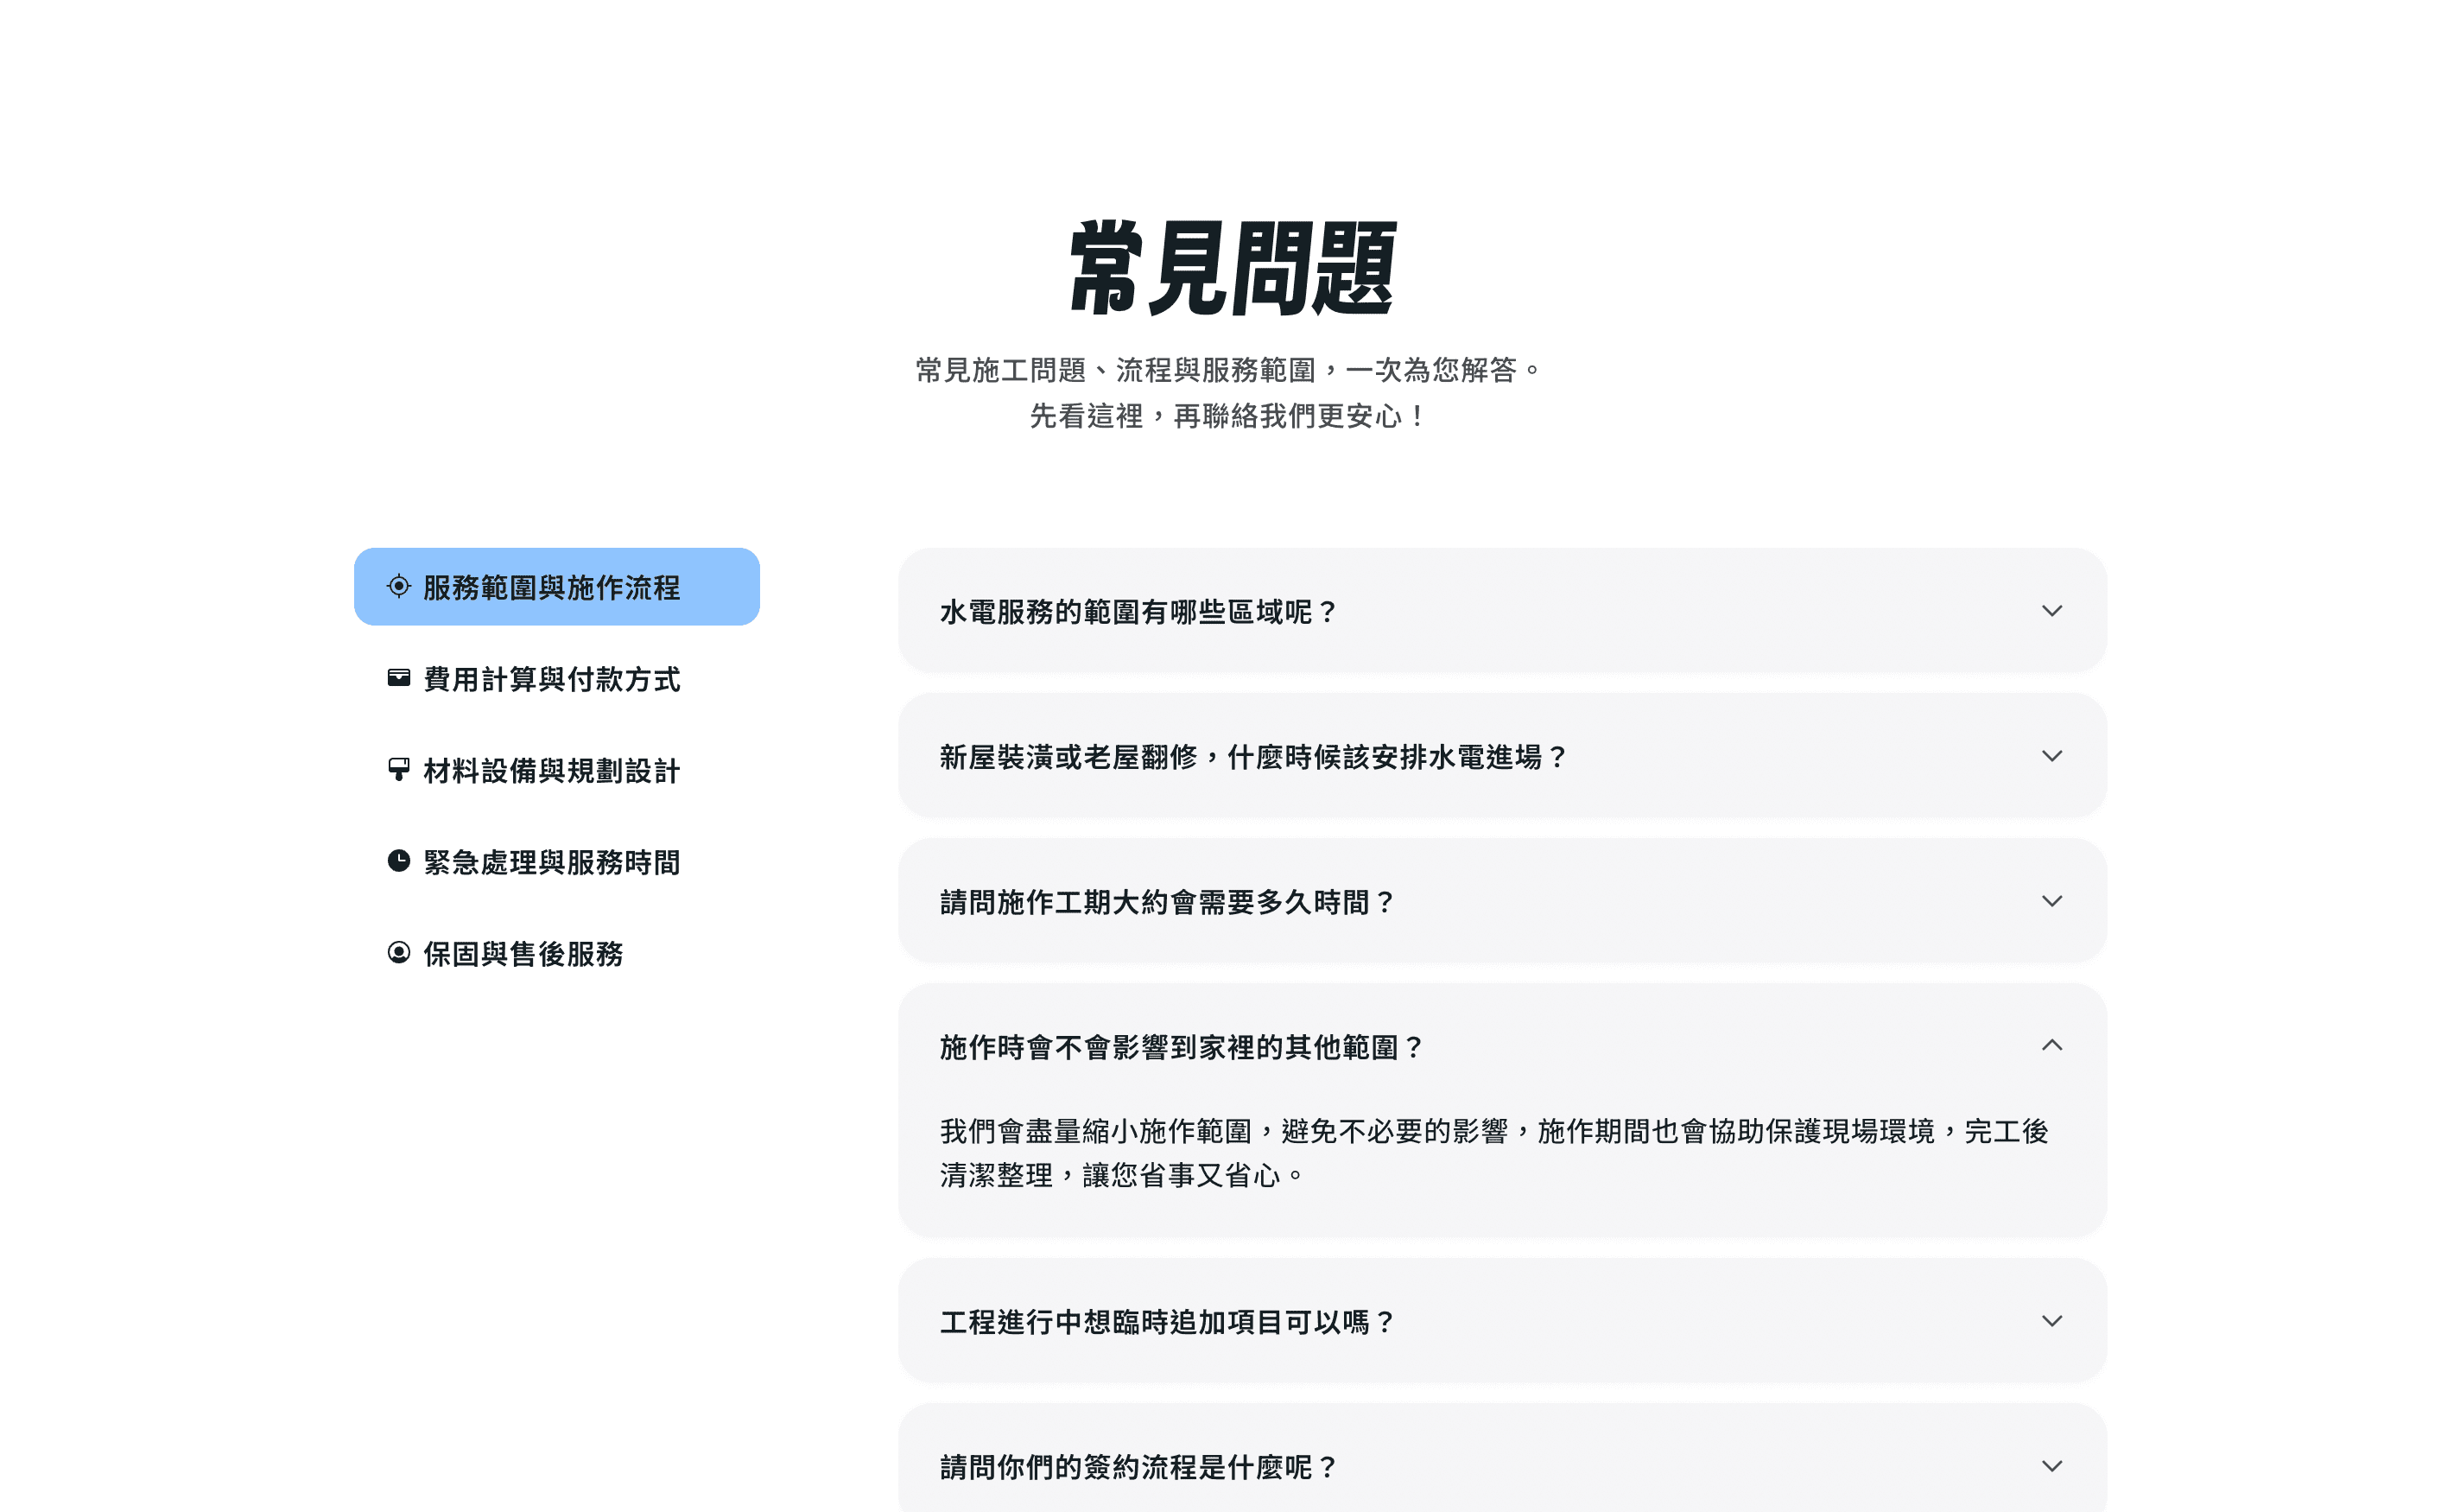The height and width of the screenshot is (1512, 2460).
Task: Click the question title 水電服務的範圍有哪些區域呢？
Action: coord(1138,611)
